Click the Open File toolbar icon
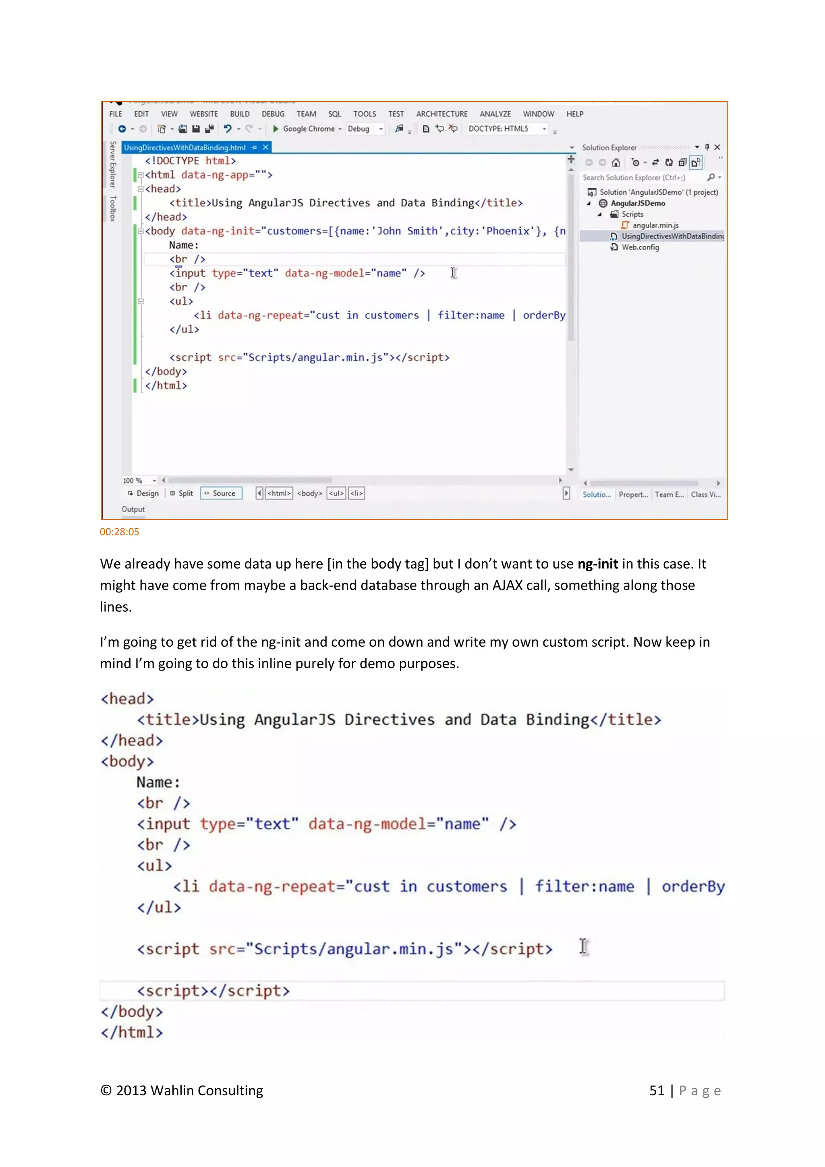Screen dimensions: 825x1167 [182, 129]
